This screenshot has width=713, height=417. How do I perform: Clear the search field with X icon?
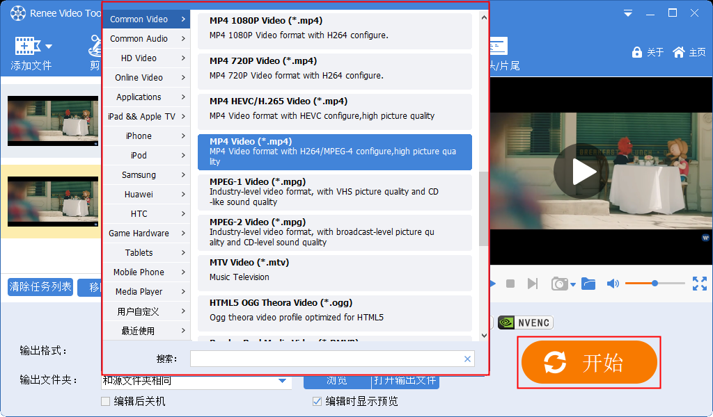point(467,359)
